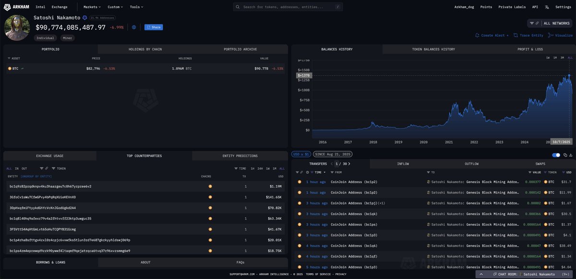Download transfers with the download icon

(x=571, y=155)
